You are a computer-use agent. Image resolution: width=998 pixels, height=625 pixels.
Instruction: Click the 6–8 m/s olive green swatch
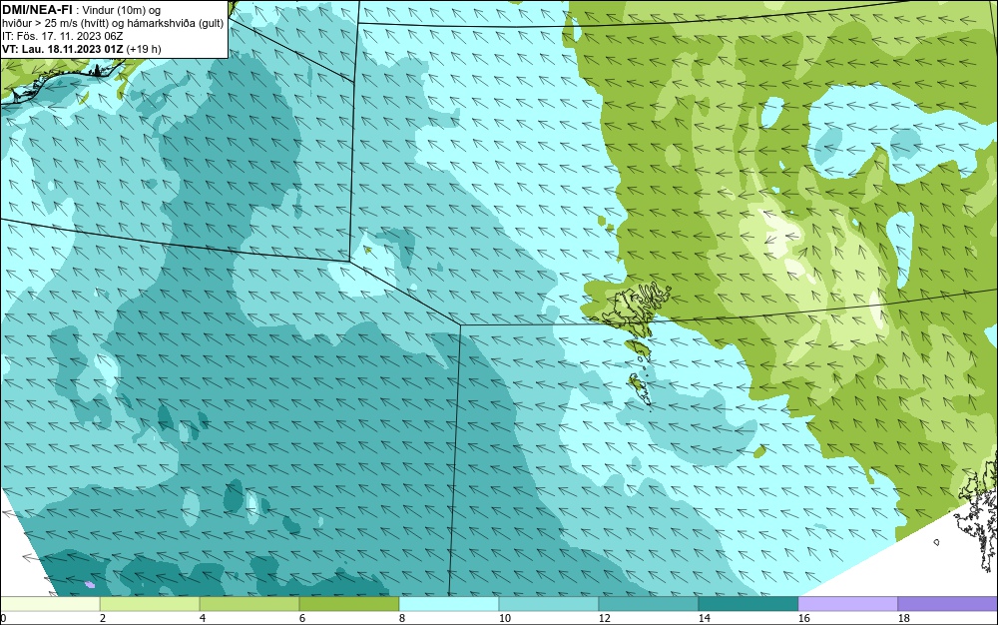coord(349,604)
